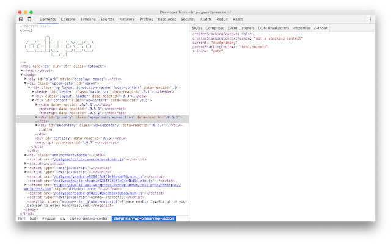The height and width of the screenshot is (244, 391).
Task: Expand the div#secondary node arrow
Action: click(x=37, y=125)
